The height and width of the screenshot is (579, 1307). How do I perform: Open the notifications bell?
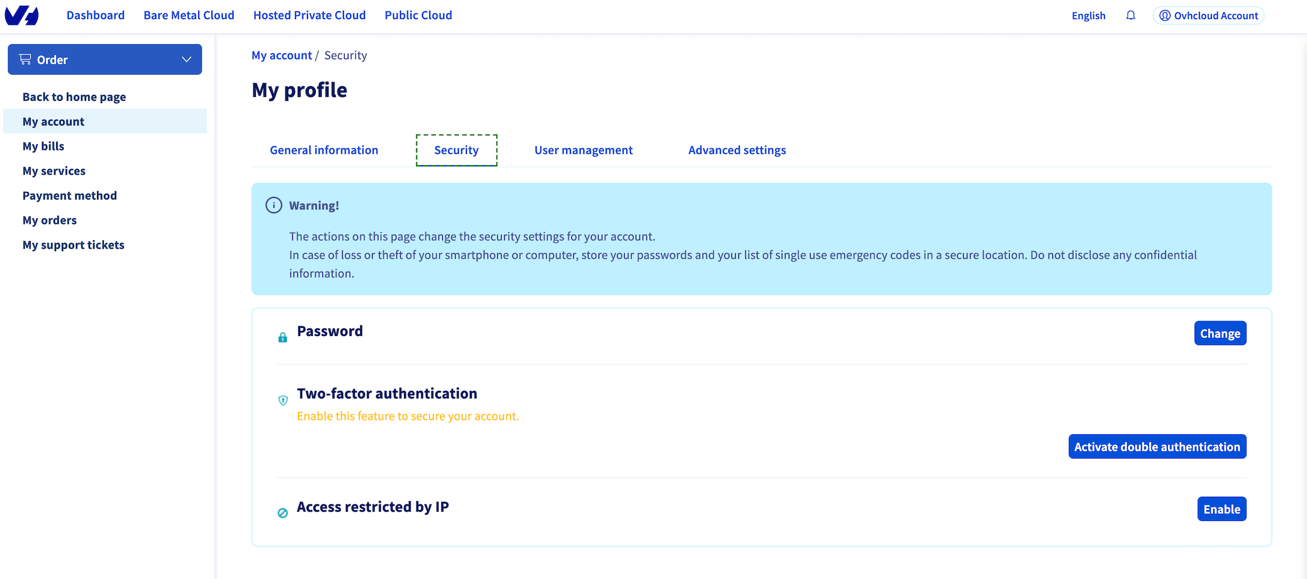point(1130,15)
